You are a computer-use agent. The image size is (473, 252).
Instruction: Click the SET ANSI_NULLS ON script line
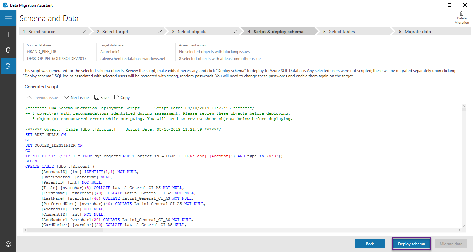(x=45, y=135)
